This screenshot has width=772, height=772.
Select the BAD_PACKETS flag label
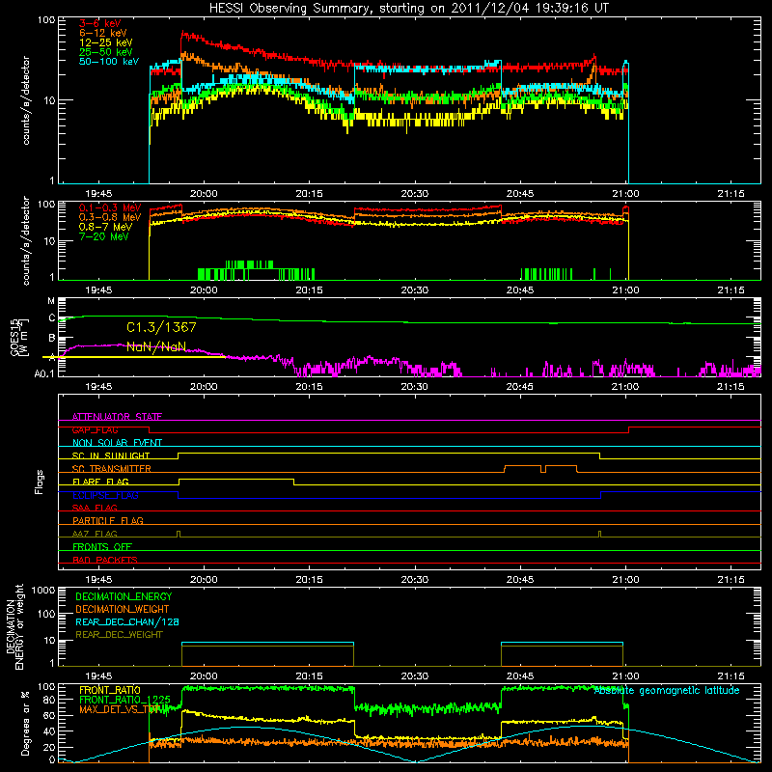coord(105,560)
